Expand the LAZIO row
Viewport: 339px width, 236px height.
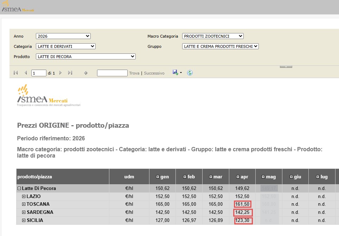pyautogui.click(x=24, y=196)
